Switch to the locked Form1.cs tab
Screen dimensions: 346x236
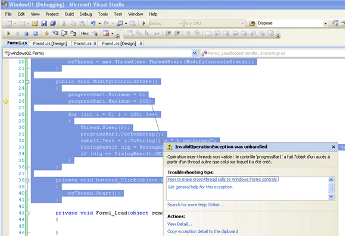pos(85,43)
